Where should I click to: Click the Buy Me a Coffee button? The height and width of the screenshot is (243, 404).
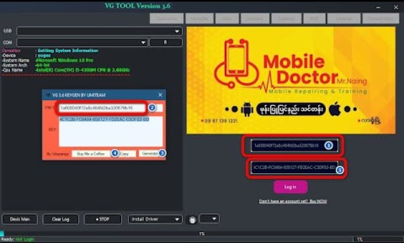(91, 154)
